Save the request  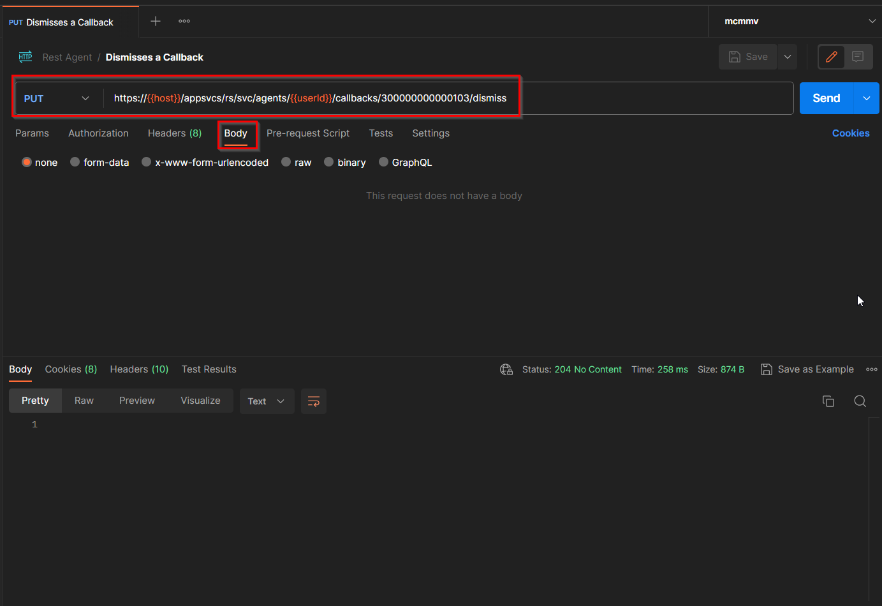coord(748,57)
